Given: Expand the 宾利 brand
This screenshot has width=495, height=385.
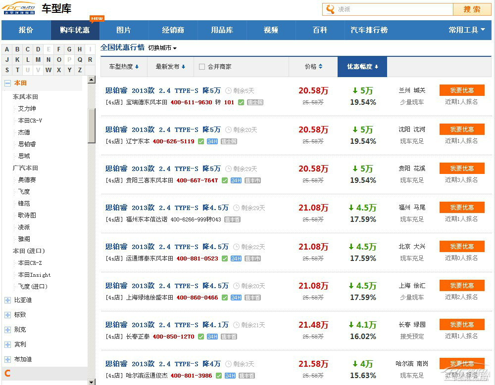Looking at the screenshot, I should [x=7, y=344].
